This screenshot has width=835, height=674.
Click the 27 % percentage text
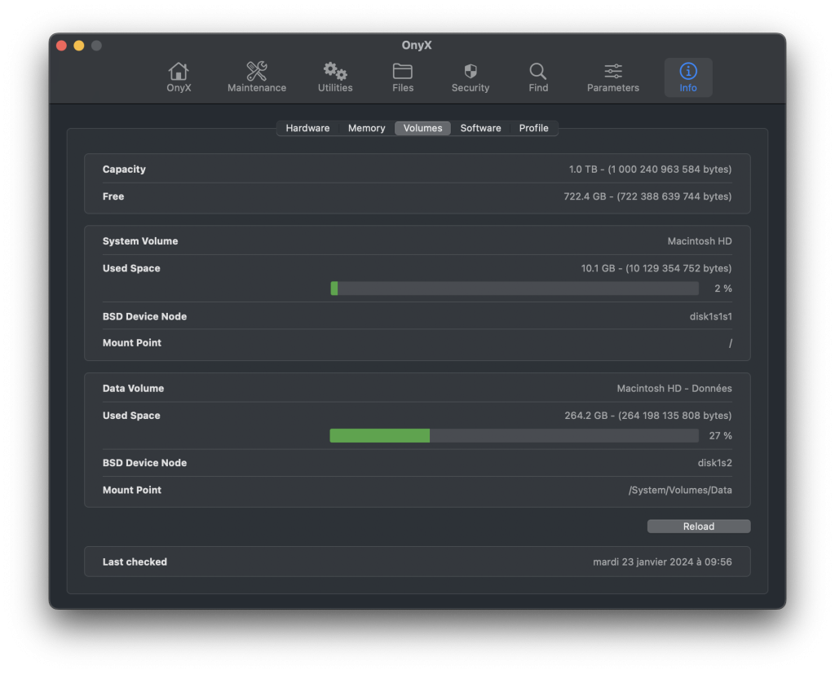point(721,435)
